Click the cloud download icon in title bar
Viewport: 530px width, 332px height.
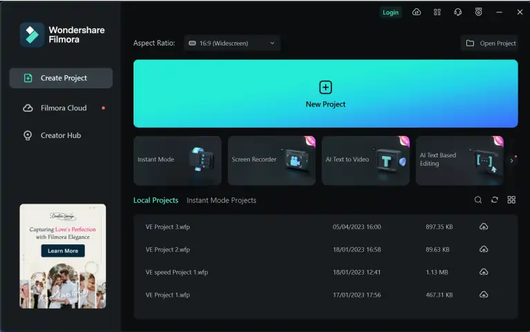click(417, 12)
